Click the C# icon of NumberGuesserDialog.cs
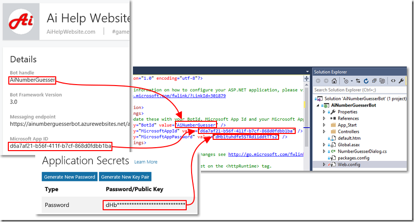This screenshot has height=222, width=414. tap(333, 152)
